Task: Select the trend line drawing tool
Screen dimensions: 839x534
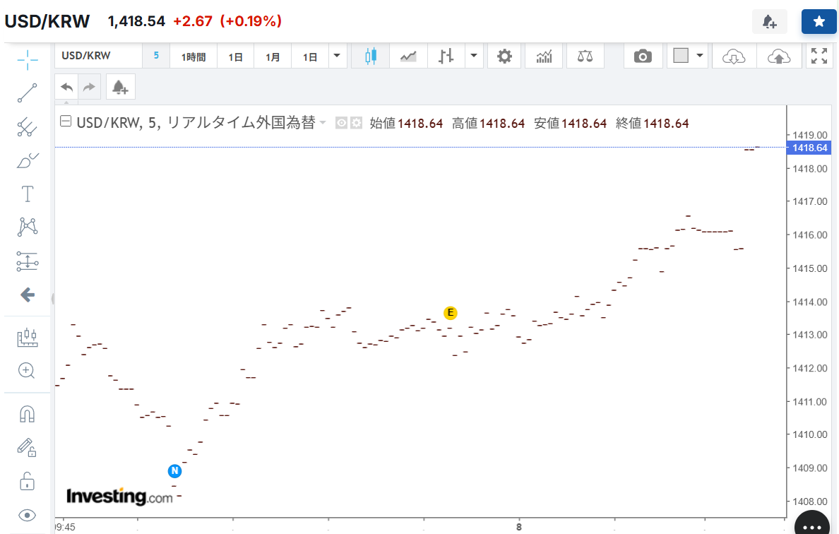Action: coord(28,93)
